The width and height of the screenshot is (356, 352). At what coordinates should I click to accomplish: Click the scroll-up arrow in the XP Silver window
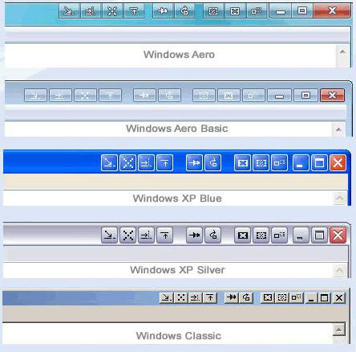point(339,270)
